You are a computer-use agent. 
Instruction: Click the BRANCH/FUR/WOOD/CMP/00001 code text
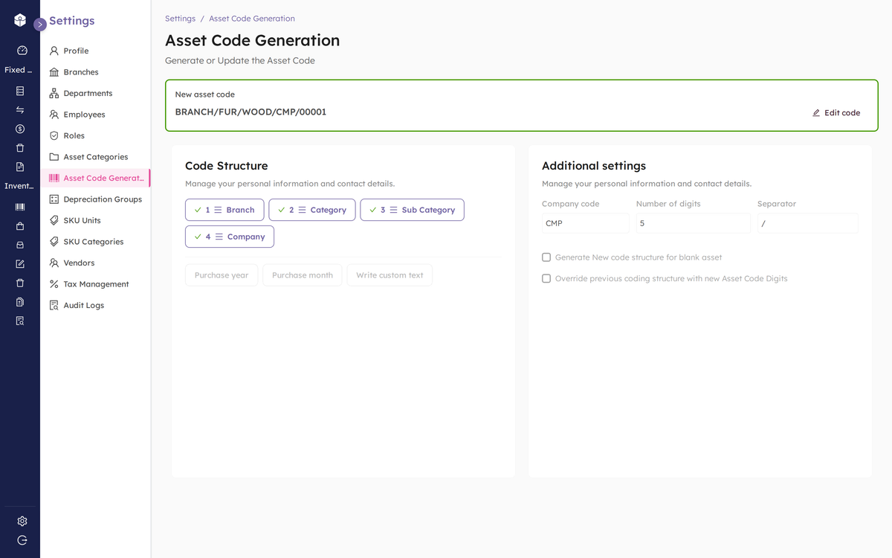click(251, 112)
